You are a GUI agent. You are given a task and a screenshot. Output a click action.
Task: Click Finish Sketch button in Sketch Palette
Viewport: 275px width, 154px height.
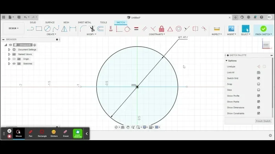click(263, 121)
